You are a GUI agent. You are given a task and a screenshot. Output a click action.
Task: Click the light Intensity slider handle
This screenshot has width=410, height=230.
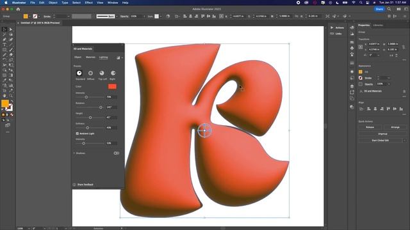pos(86,97)
